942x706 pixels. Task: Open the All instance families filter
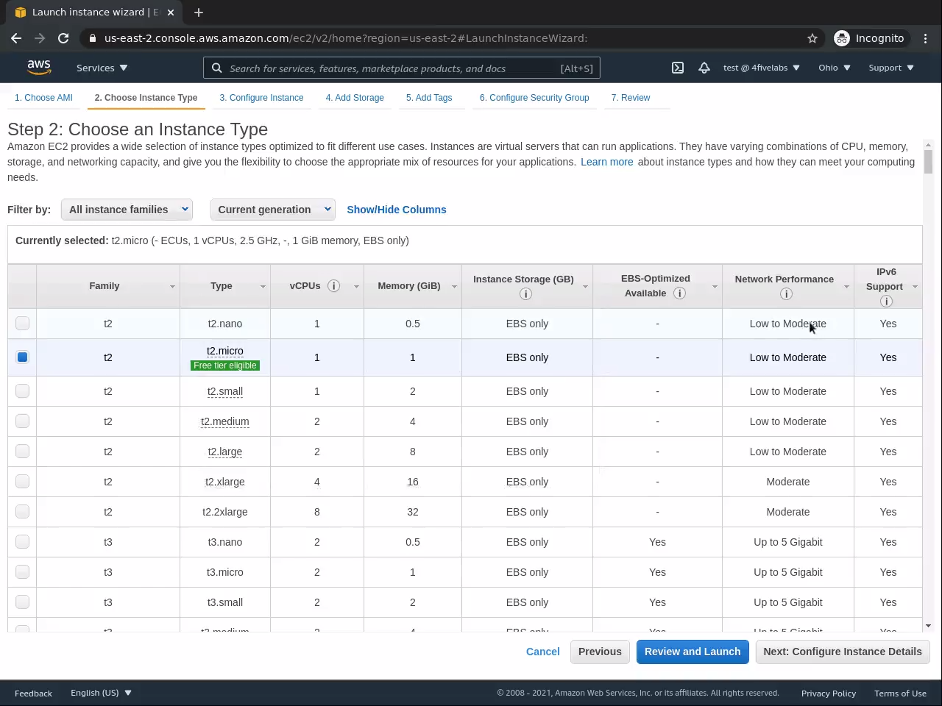tap(127, 210)
